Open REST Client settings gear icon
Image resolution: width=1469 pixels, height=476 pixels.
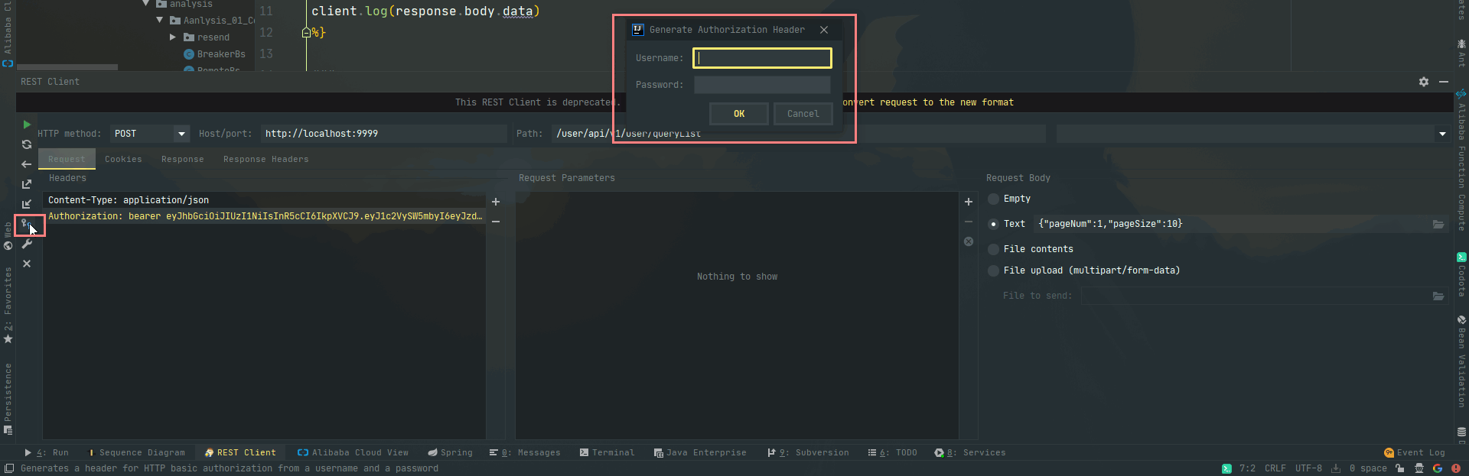(x=1424, y=82)
